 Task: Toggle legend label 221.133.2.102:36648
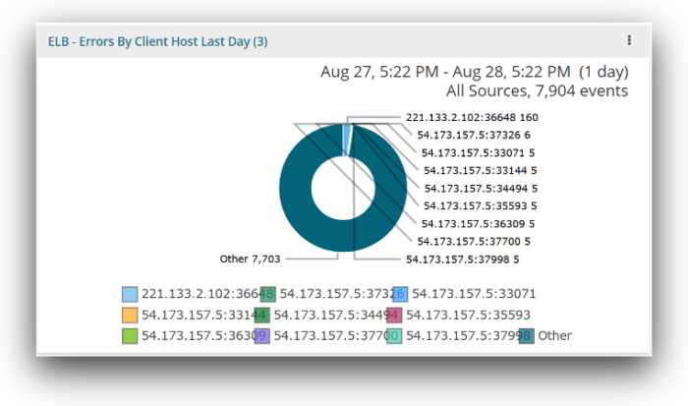pyautogui.click(x=193, y=293)
